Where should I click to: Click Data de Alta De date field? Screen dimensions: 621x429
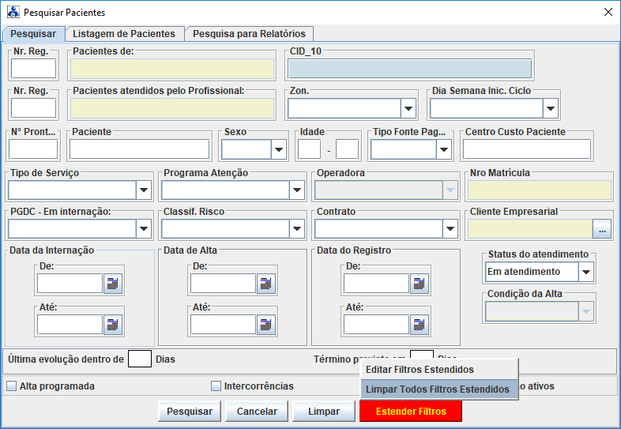(x=224, y=284)
